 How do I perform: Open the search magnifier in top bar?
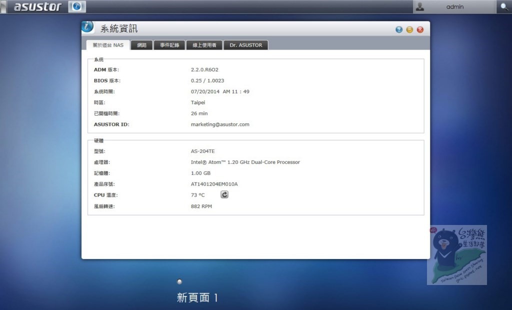pyautogui.click(x=504, y=6)
